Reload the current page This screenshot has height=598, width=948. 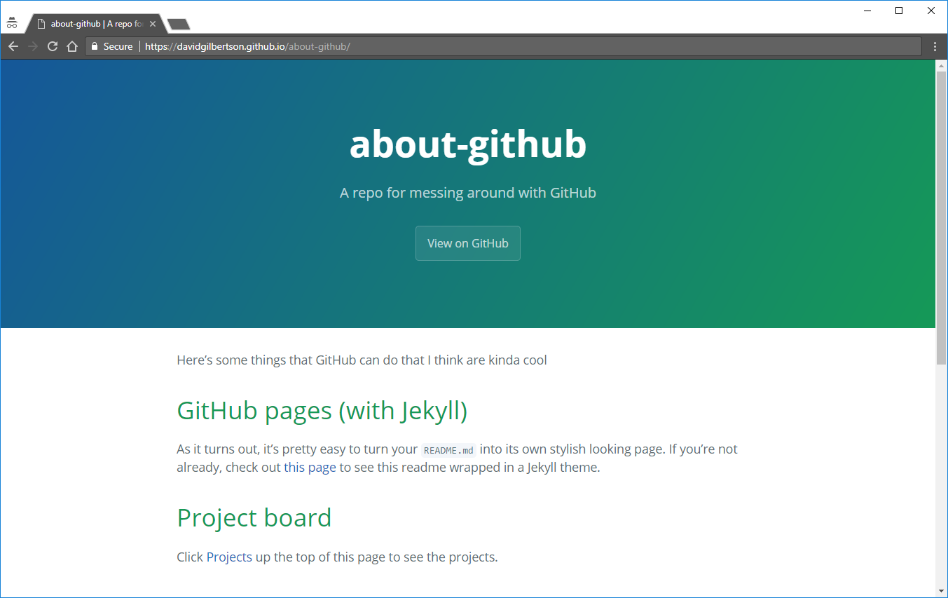52,46
